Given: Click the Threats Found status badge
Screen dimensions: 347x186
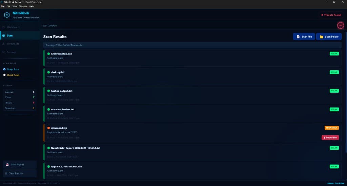Looking at the screenshot, I should [x=331, y=15].
